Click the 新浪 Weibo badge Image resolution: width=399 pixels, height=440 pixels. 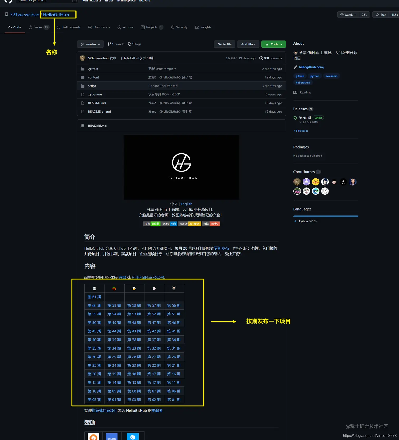211,224
